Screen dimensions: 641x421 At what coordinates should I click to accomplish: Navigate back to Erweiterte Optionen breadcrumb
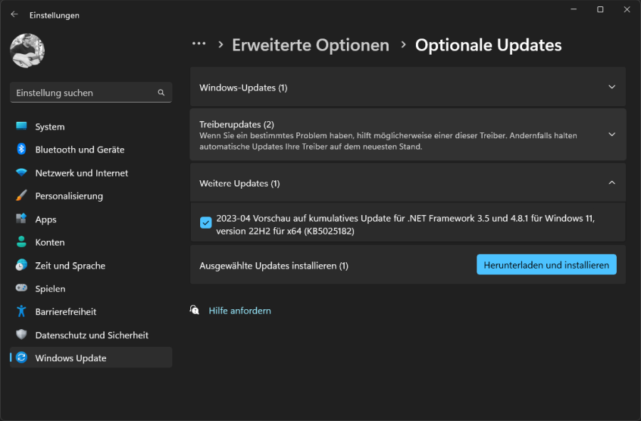click(311, 44)
